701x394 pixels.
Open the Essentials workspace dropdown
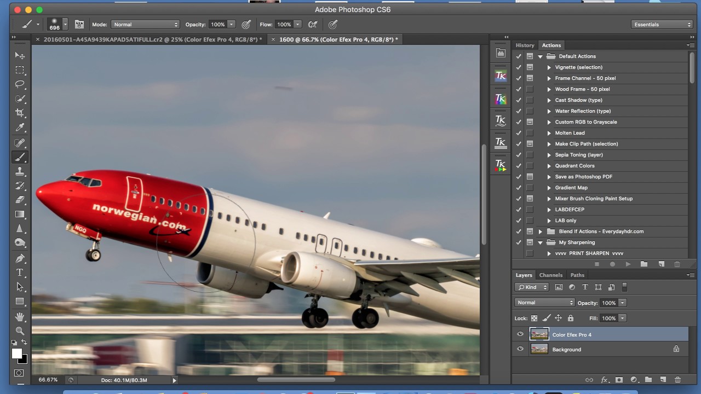[x=662, y=24]
